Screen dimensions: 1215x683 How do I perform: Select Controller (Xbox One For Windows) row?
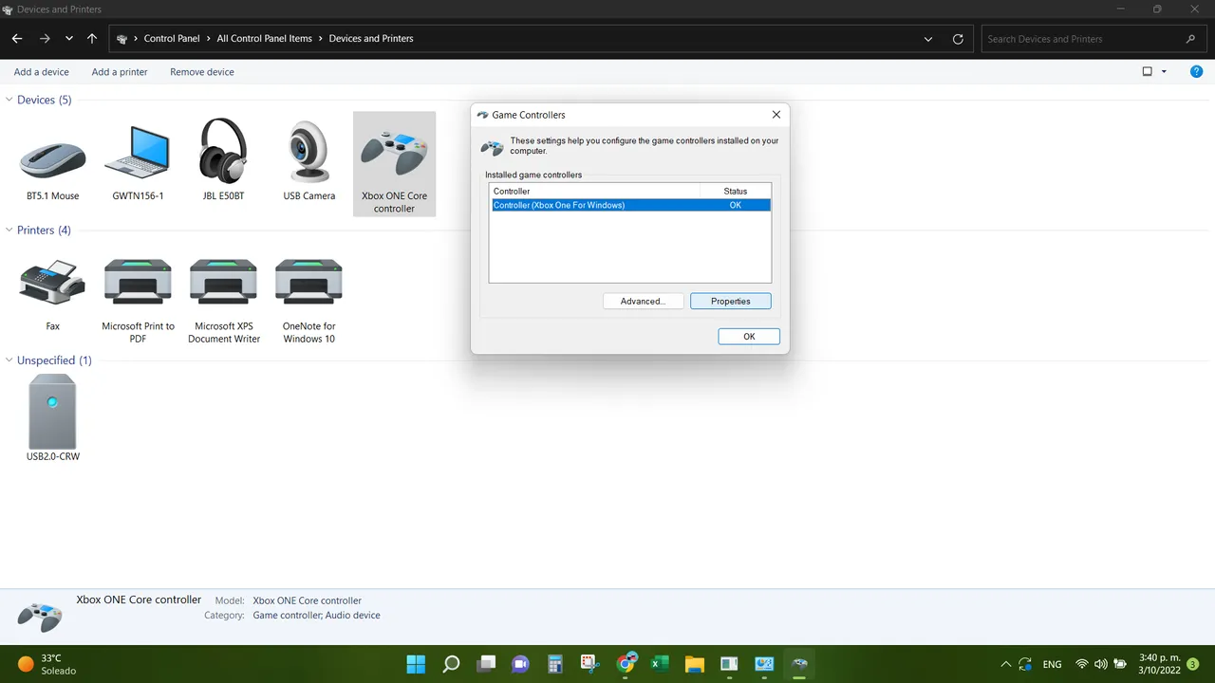coord(631,205)
